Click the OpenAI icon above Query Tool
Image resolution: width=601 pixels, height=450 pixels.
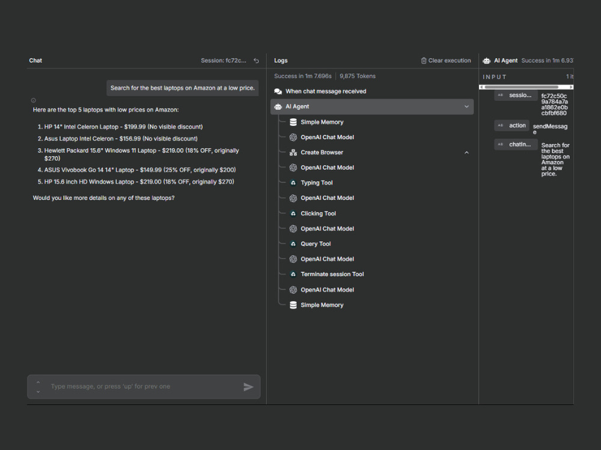tap(293, 229)
